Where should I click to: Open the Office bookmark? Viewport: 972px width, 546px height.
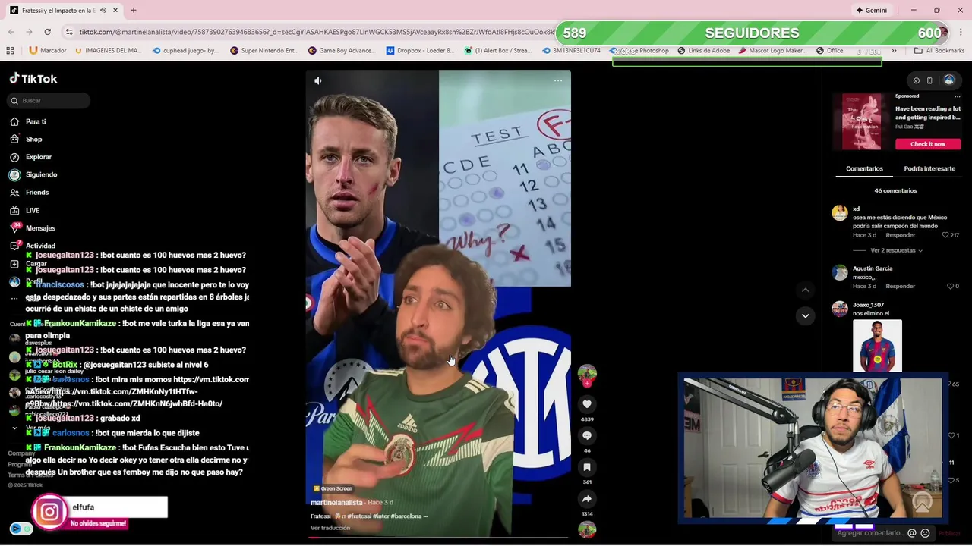tap(829, 51)
